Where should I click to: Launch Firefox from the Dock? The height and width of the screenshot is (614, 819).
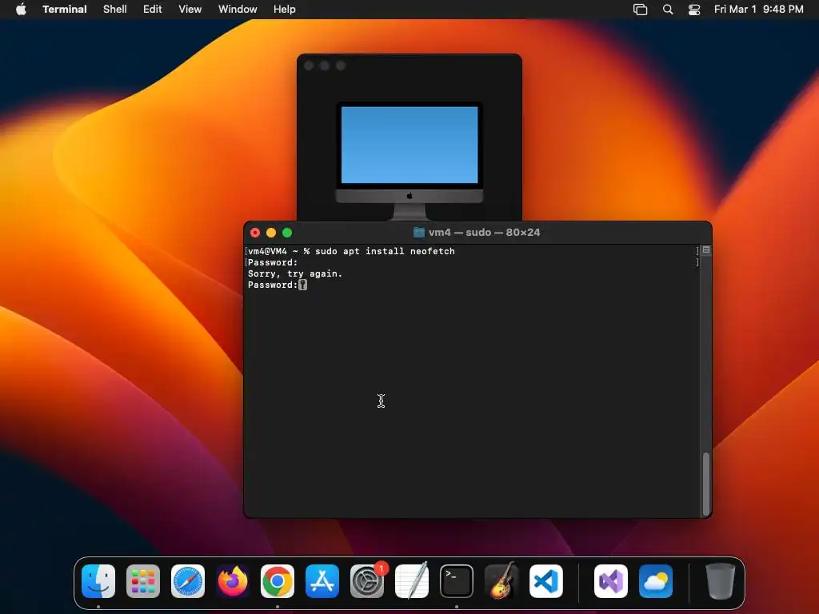pyautogui.click(x=233, y=580)
